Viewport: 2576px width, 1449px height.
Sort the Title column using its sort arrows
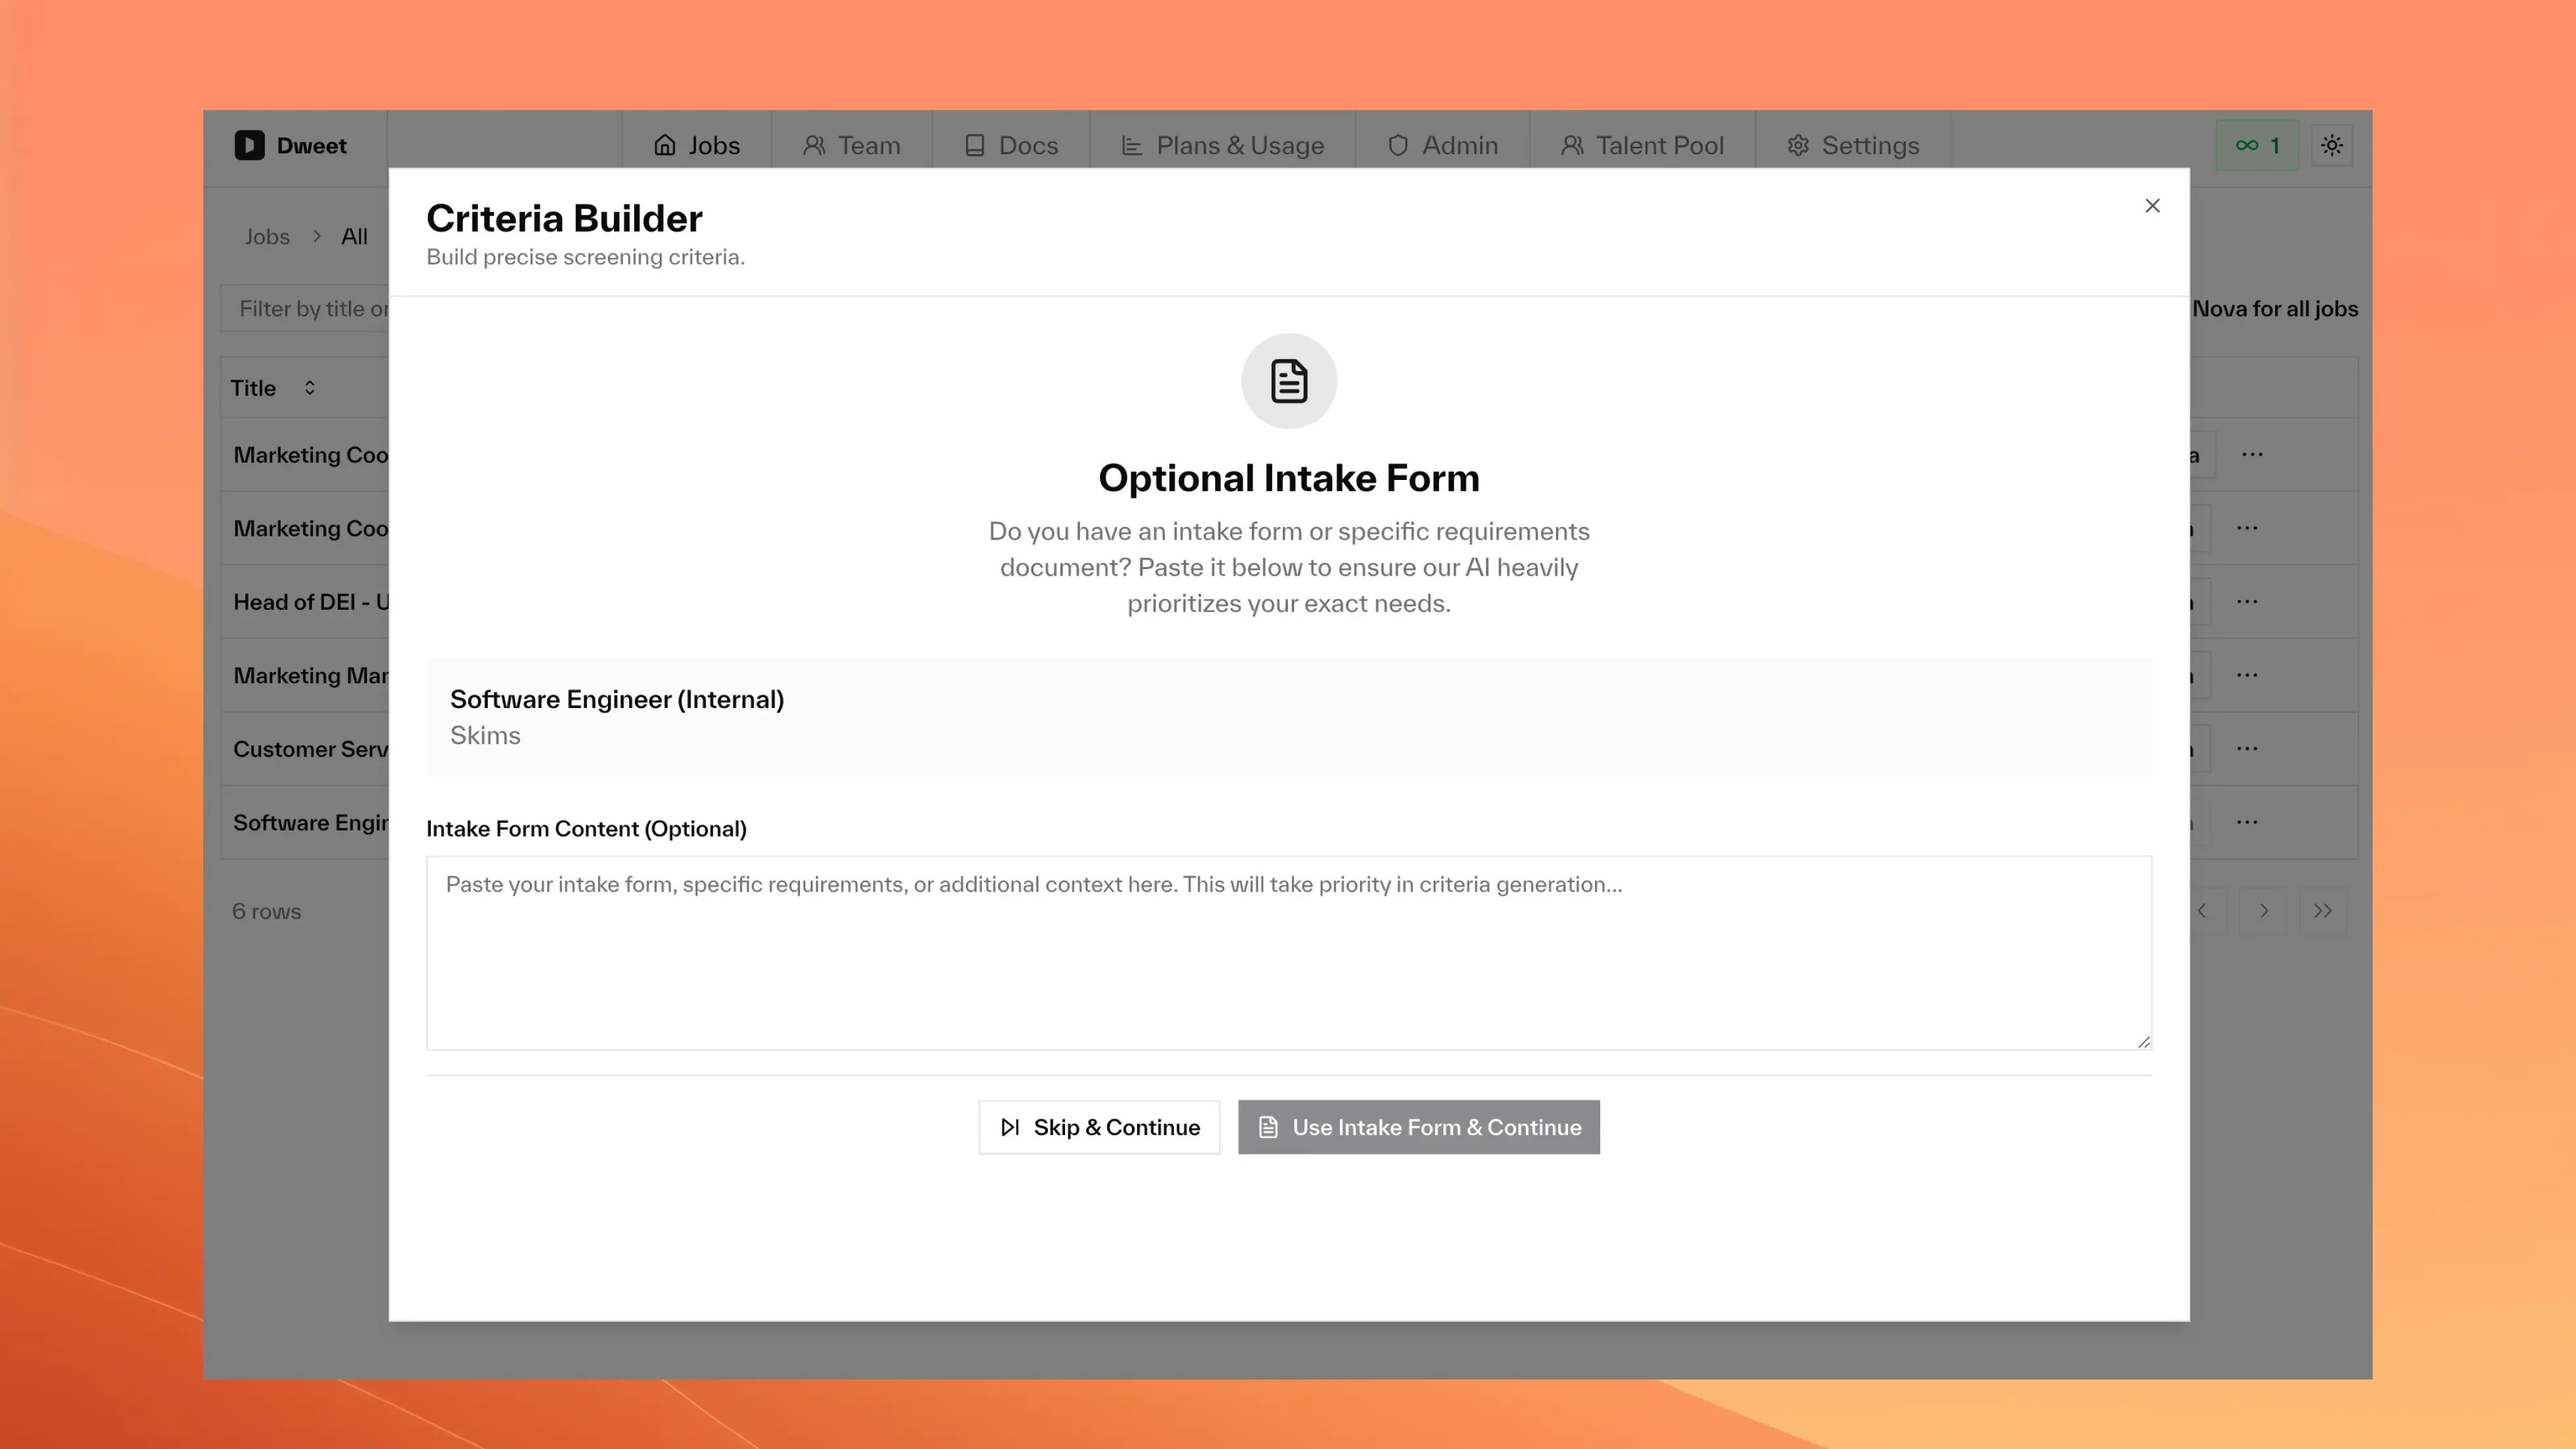(x=309, y=388)
